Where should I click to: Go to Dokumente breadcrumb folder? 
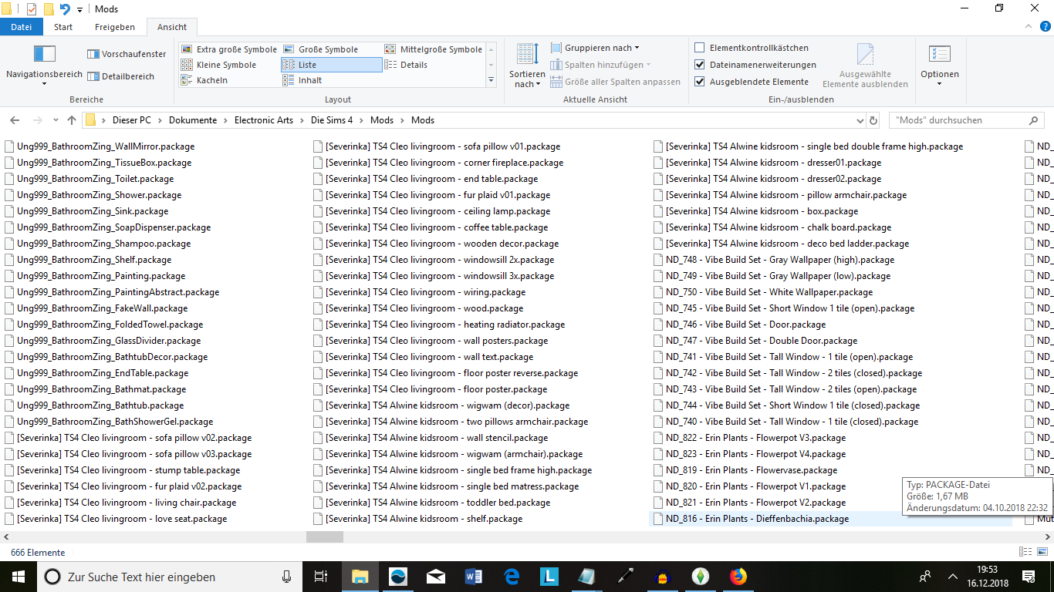tap(193, 120)
